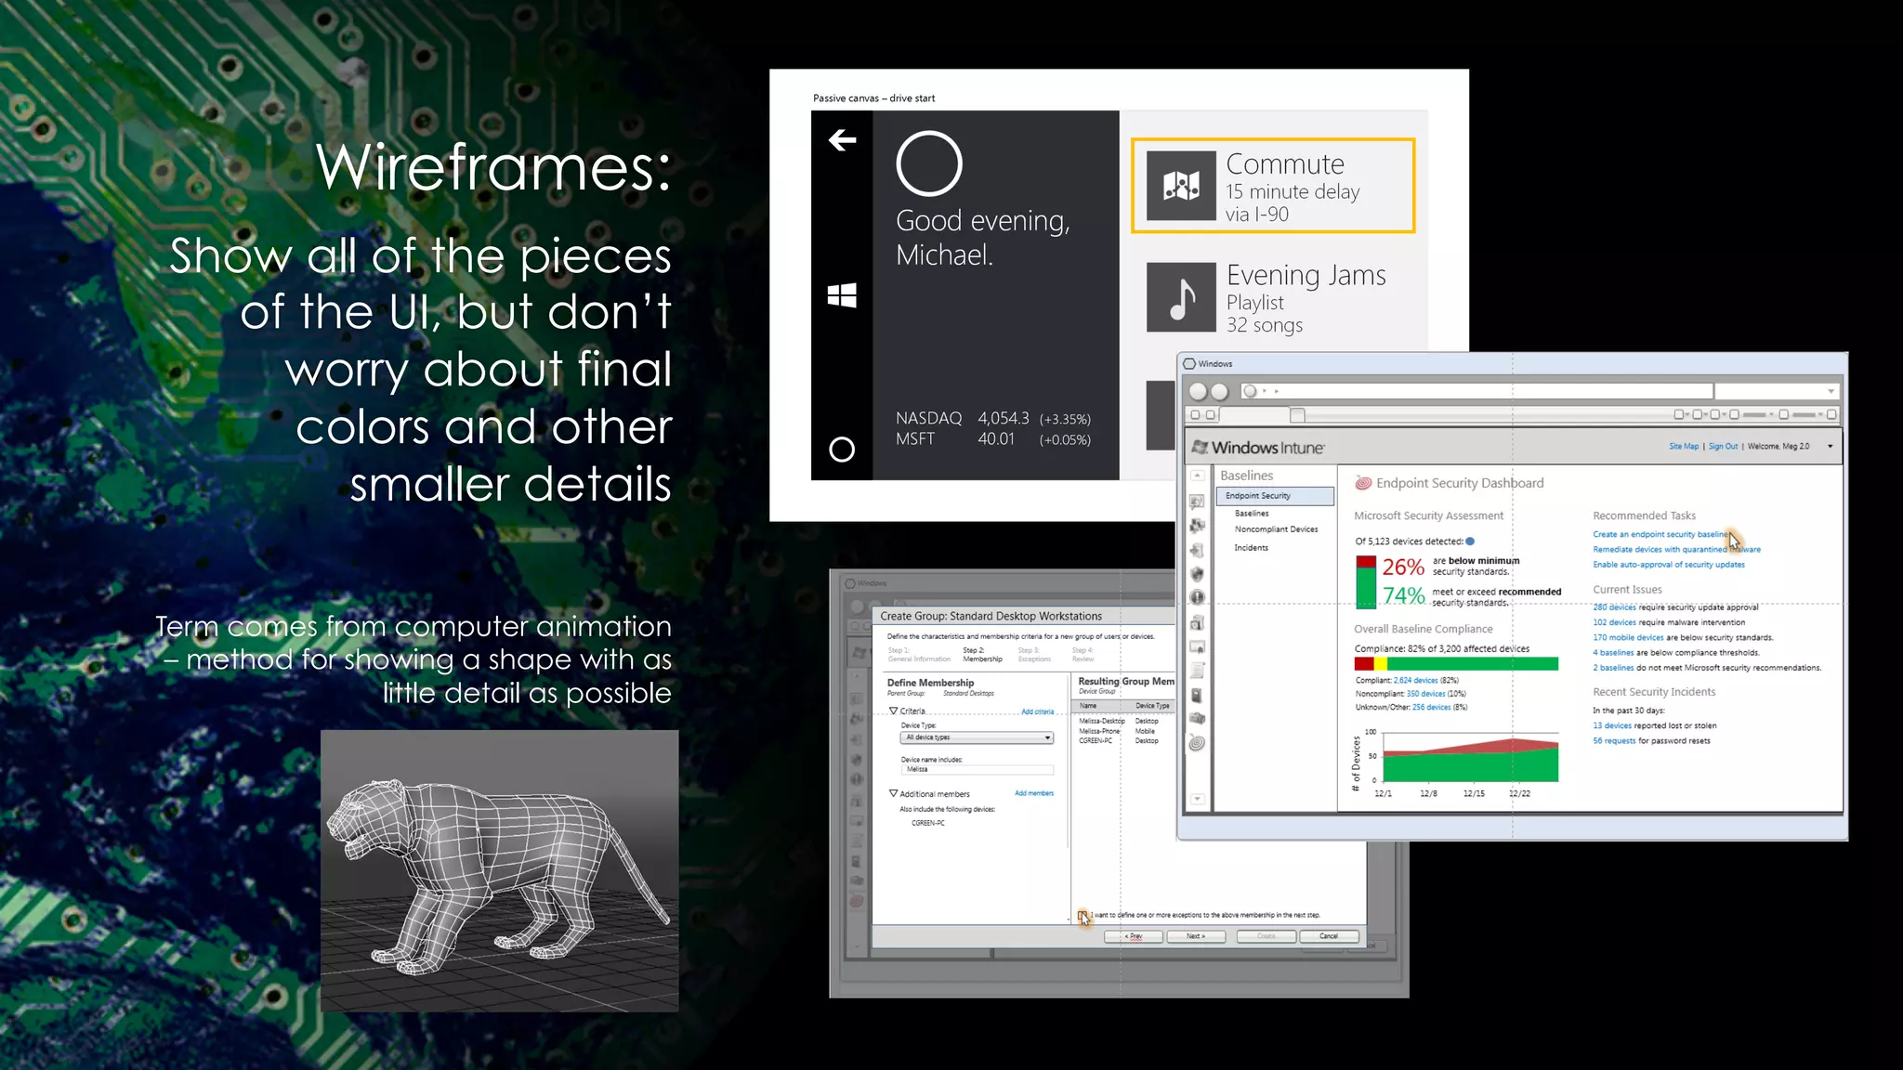
Task: Click the Prev button in Create Group dialog
Action: [1133, 936]
